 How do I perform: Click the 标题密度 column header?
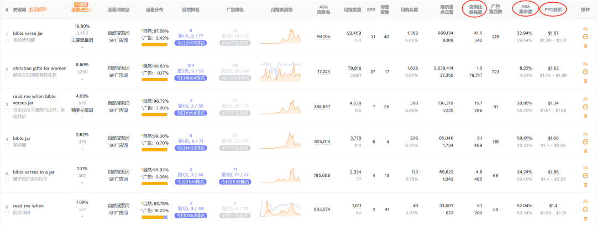[x=385, y=9]
